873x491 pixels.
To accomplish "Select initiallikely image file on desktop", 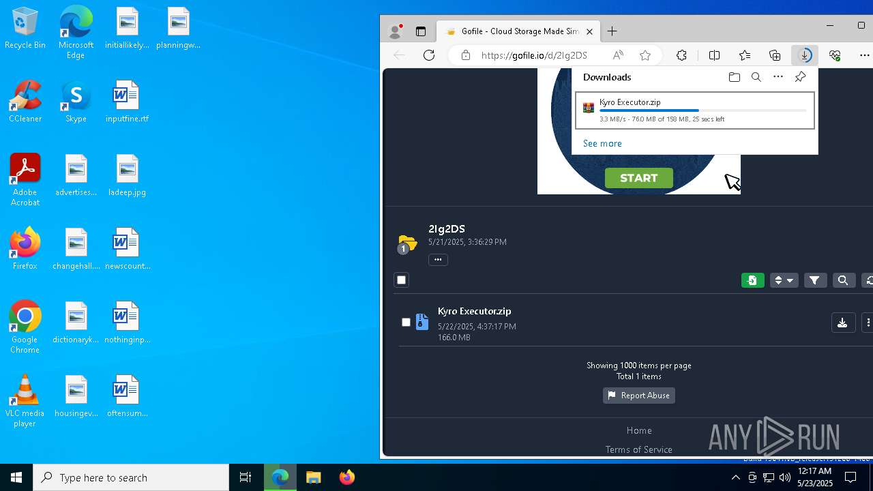I will click(127, 28).
